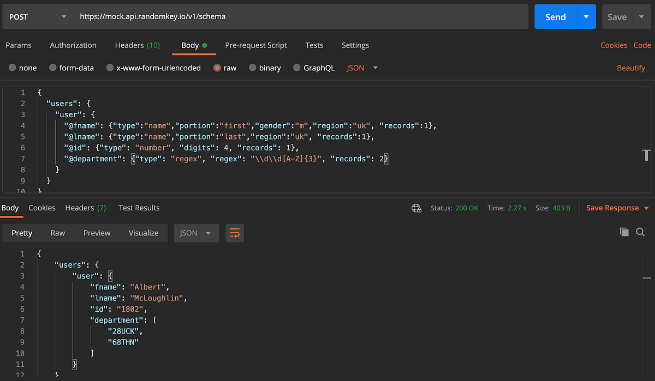This screenshot has width=655, height=381.
Task: Click "28UCK" department entry in response
Action: [123, 331]
